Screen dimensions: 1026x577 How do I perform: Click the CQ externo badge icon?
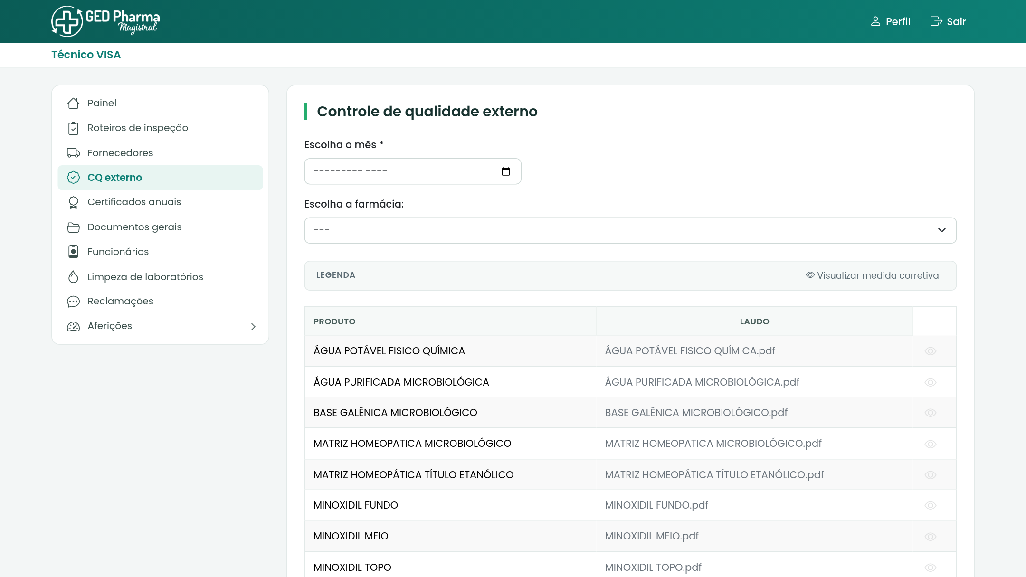coord(73,178)
